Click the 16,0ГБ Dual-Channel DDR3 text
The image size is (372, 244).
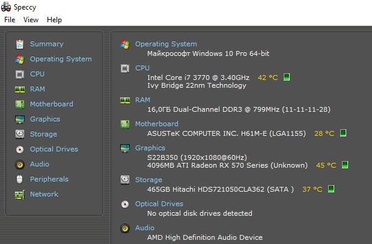coord(239,109)
